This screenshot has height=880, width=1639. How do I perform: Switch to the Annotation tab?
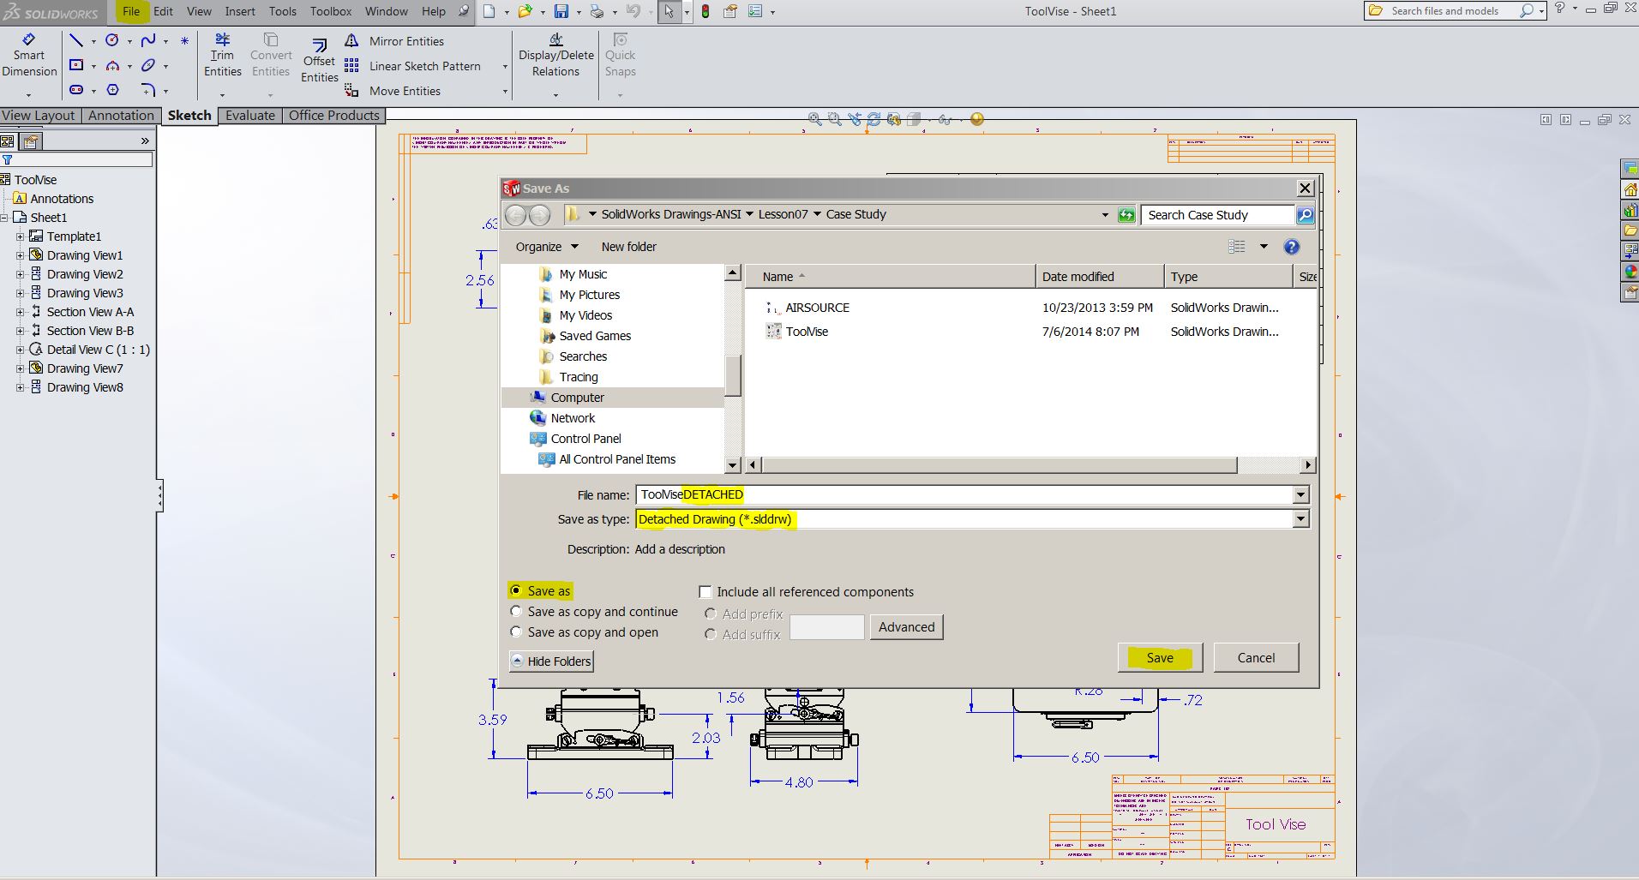[121, 116]
